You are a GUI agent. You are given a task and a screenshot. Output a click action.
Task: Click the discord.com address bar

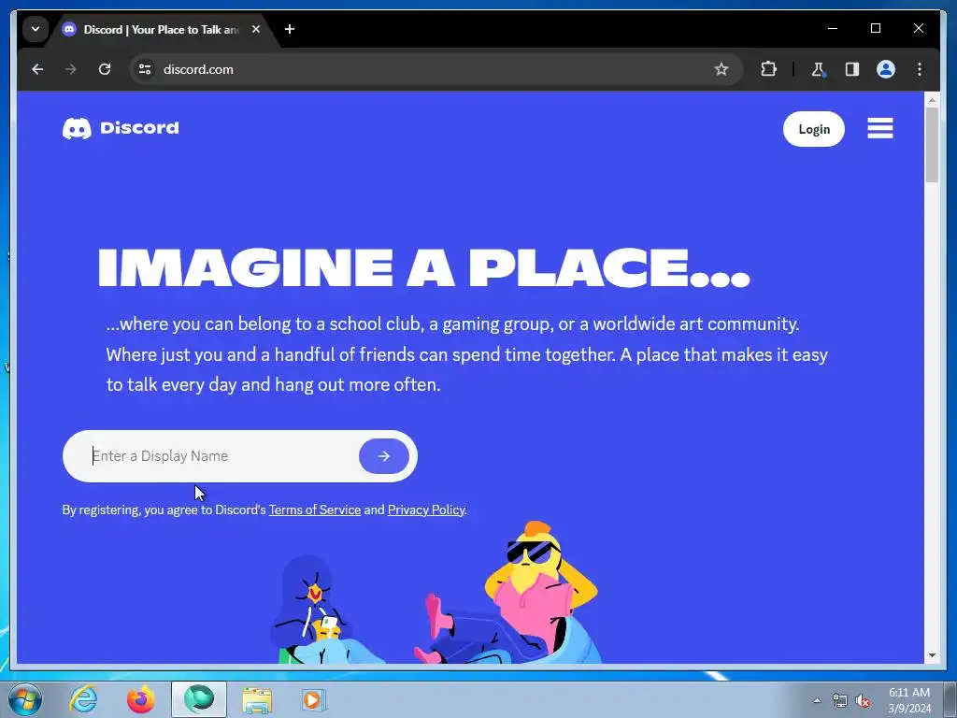coord(436,69)
